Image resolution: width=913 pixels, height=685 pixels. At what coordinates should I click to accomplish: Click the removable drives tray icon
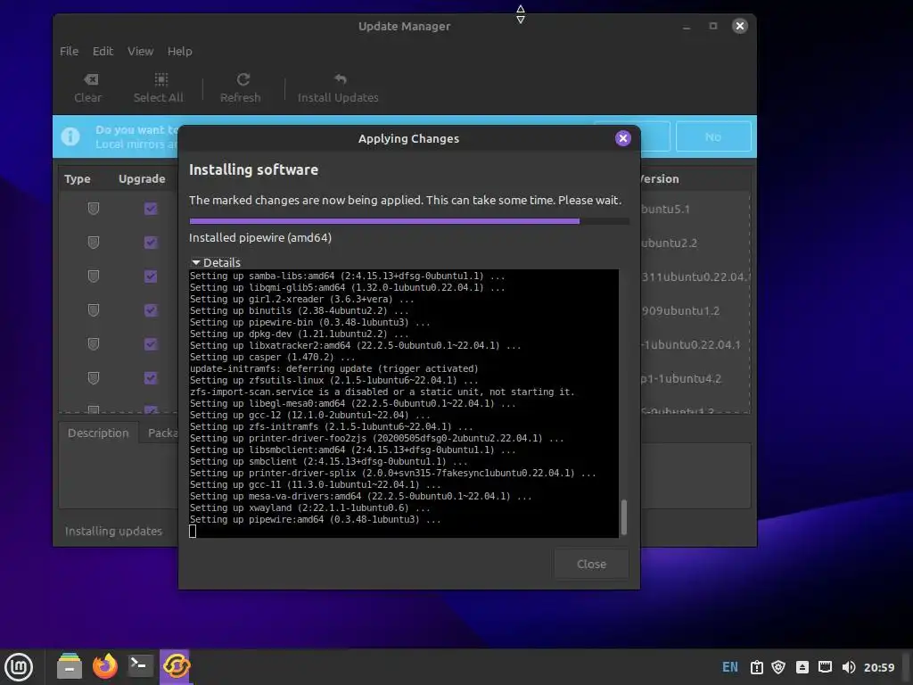click(802, 667)
